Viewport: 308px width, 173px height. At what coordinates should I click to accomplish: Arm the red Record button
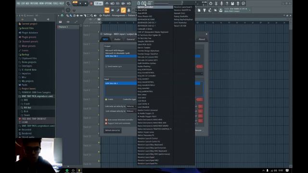coord(91,3)
